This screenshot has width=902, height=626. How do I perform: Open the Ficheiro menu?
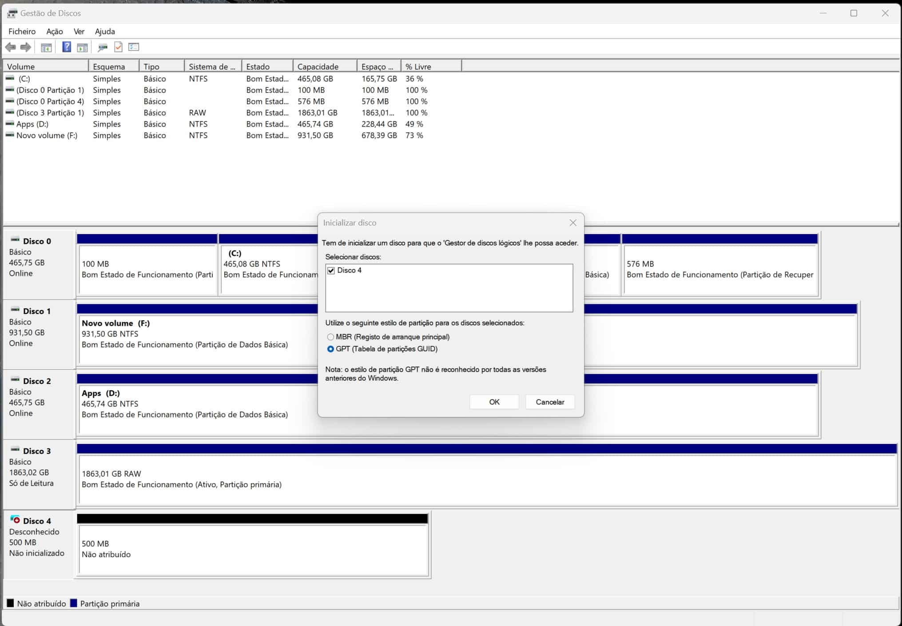coord(22,32)
